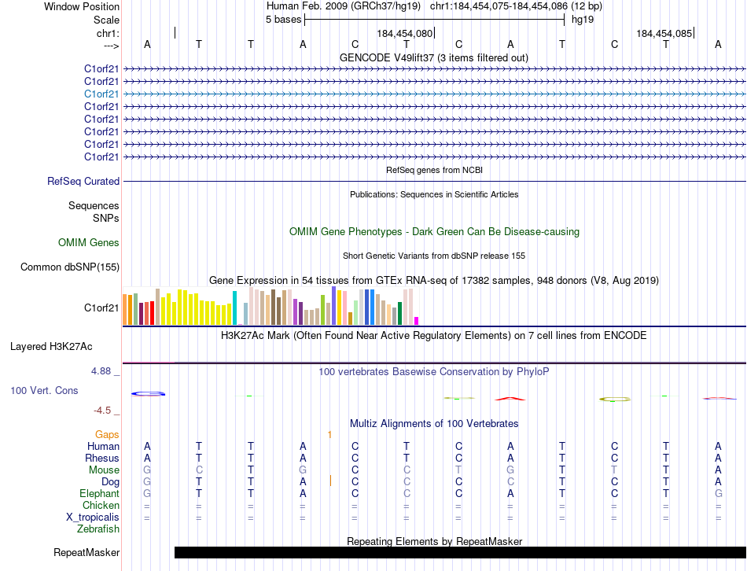This screenshot has height=571, width=747.
Task: Click the Sequences SNPs track label
Action: [x=94, y=212]
